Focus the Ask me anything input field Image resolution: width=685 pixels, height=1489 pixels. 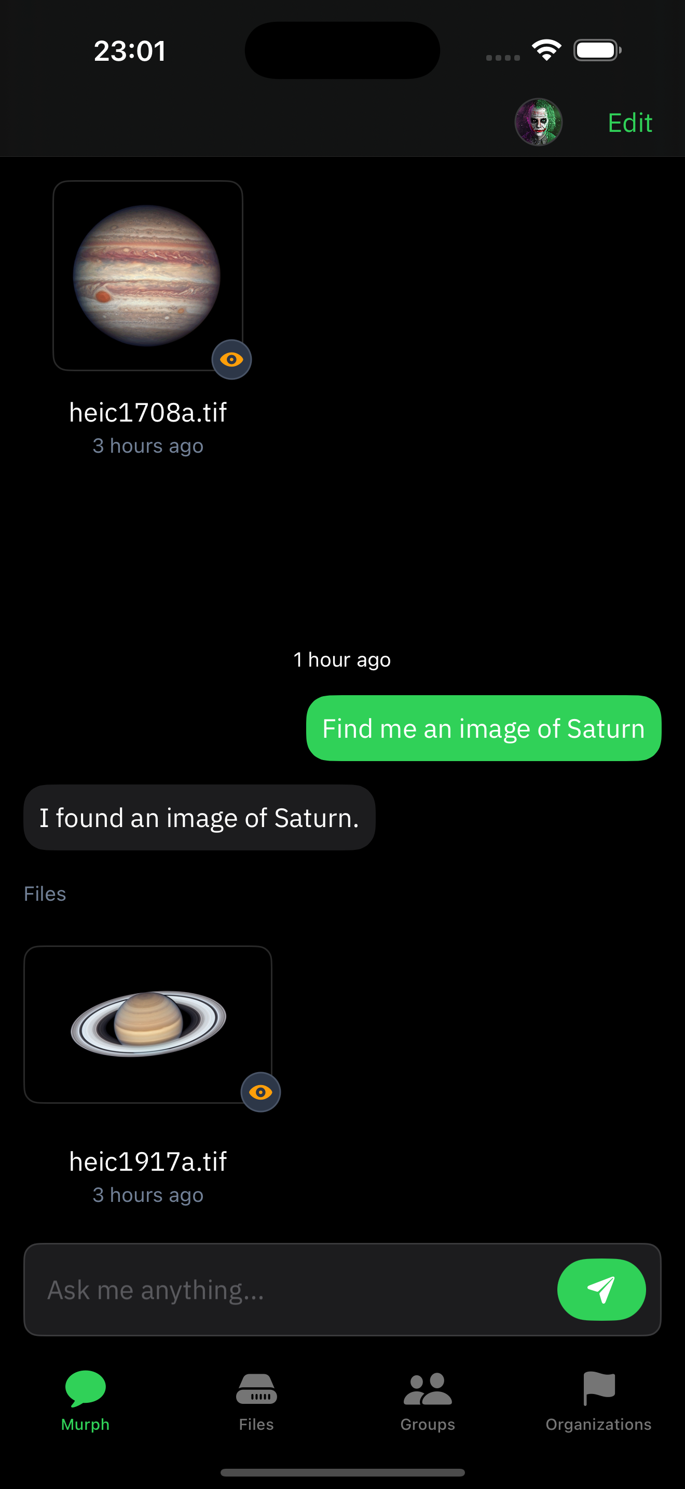pos(289,1290)
